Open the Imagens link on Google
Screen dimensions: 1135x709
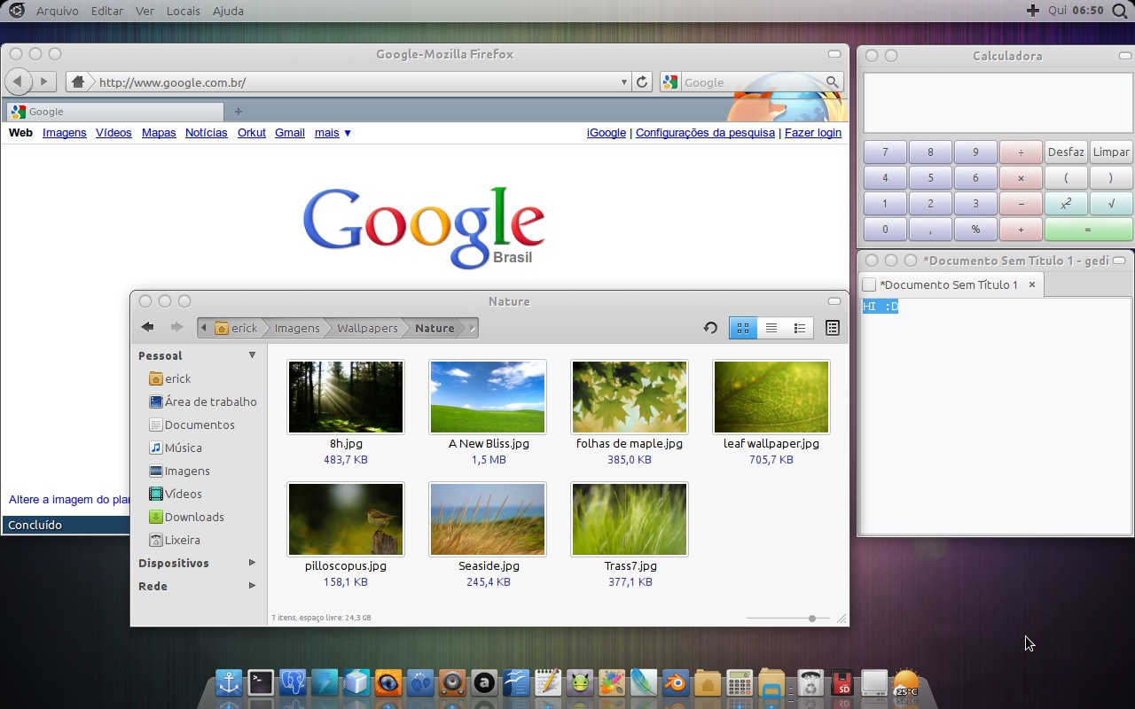pyautogui.click(x=65, y=133)
